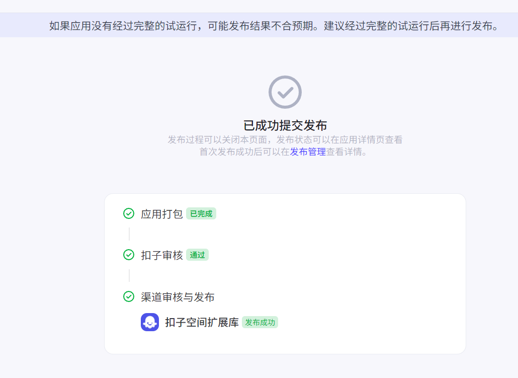Click the 已成功提交发布 heading
Screen dimensions: 518x378
(285, 126)
